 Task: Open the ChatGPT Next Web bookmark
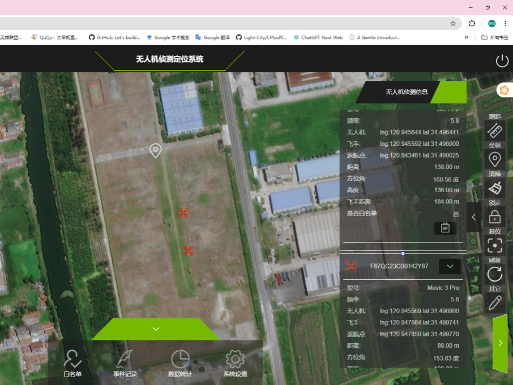[x=318, y=37]
